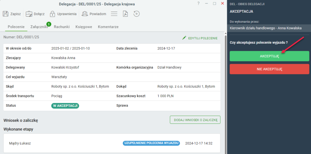Click the Powiadom people icon
Image resolution: width=311 pixels, height=154 pixels.
point(85,14)
